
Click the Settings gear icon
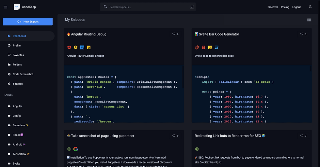pyautogui.click(x=9, y=84)
